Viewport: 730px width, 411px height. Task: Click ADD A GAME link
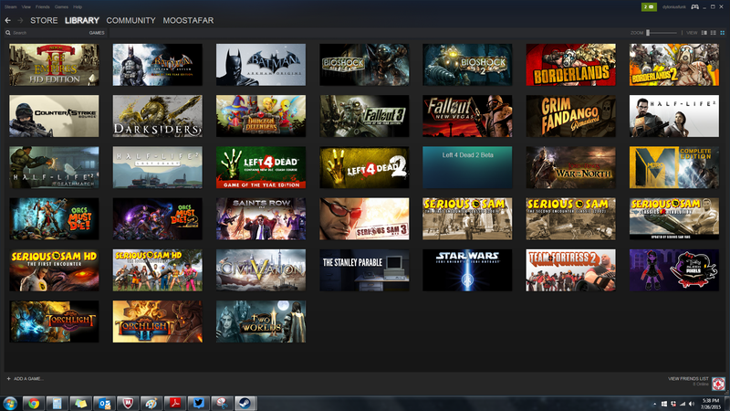28,379
